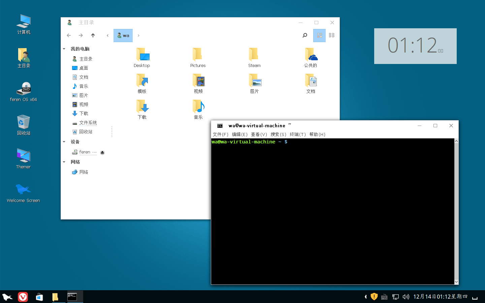Select the 回收站 trash icon on the desktop
The image size is (485, 303).
coord(24,125)
